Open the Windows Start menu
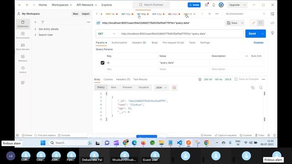292x164 pixels. (x=43, y=143)
